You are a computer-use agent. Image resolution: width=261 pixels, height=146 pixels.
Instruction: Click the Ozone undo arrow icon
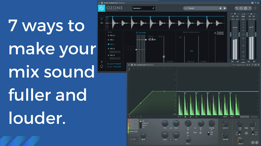pos(237,8)
